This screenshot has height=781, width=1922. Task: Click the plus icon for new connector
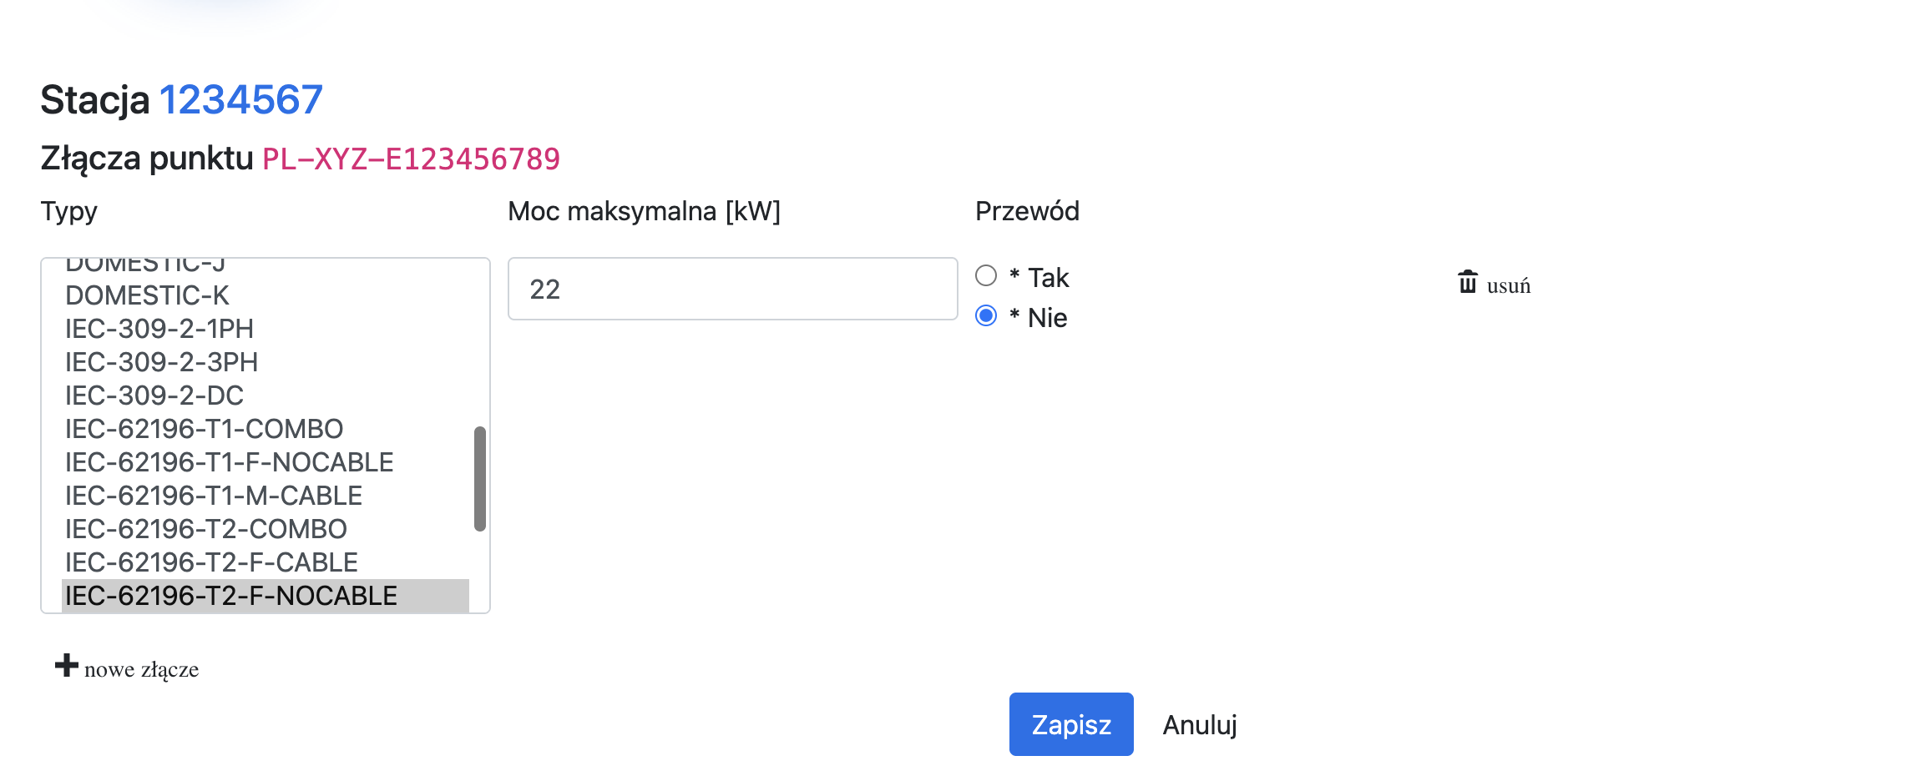[x=66, y=666]
